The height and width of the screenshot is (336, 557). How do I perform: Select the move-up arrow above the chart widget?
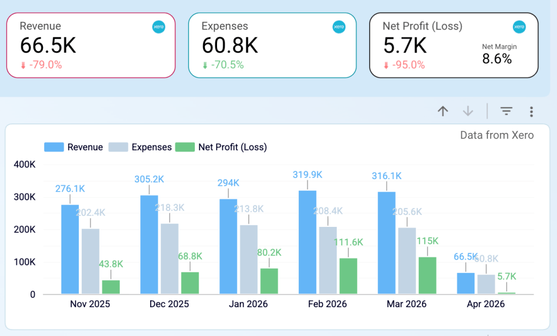point(443,111)
